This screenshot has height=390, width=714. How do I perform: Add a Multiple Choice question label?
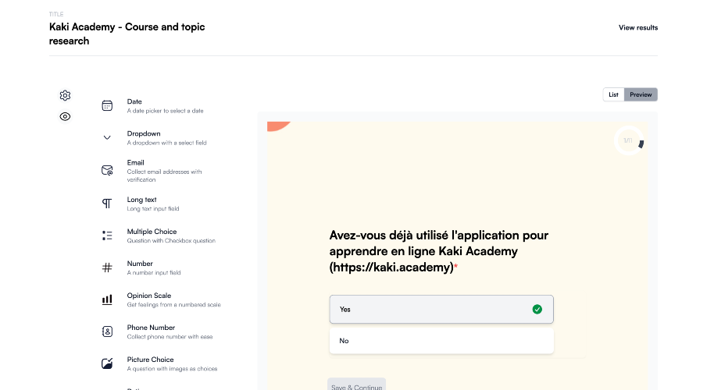click(152, 232)
